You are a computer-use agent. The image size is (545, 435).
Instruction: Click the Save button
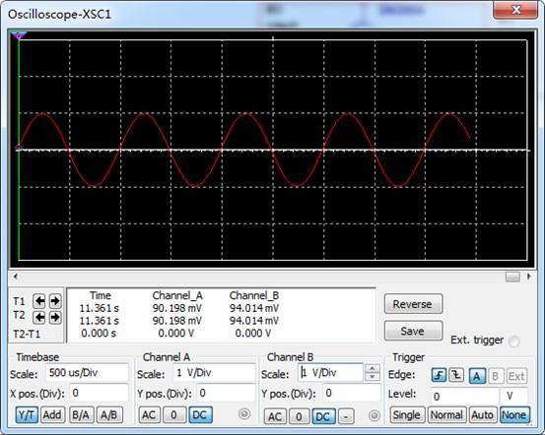coord(413,331)
